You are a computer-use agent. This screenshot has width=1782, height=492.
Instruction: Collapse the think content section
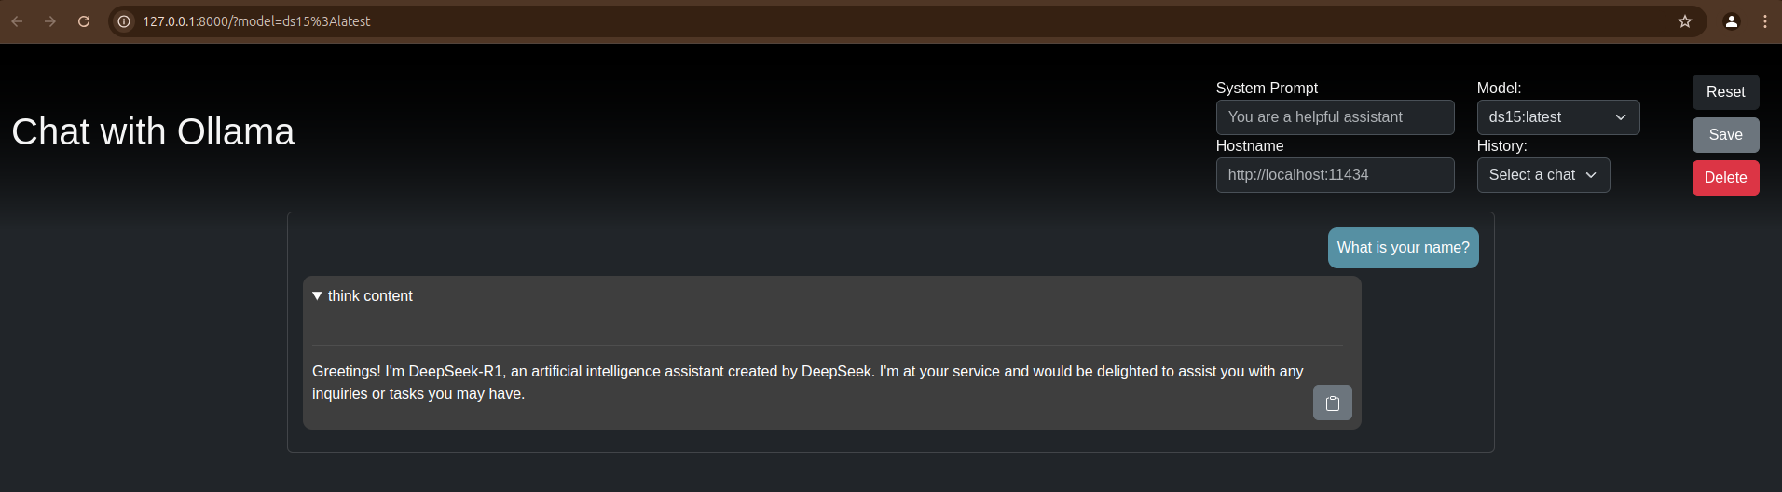point(363,295)
